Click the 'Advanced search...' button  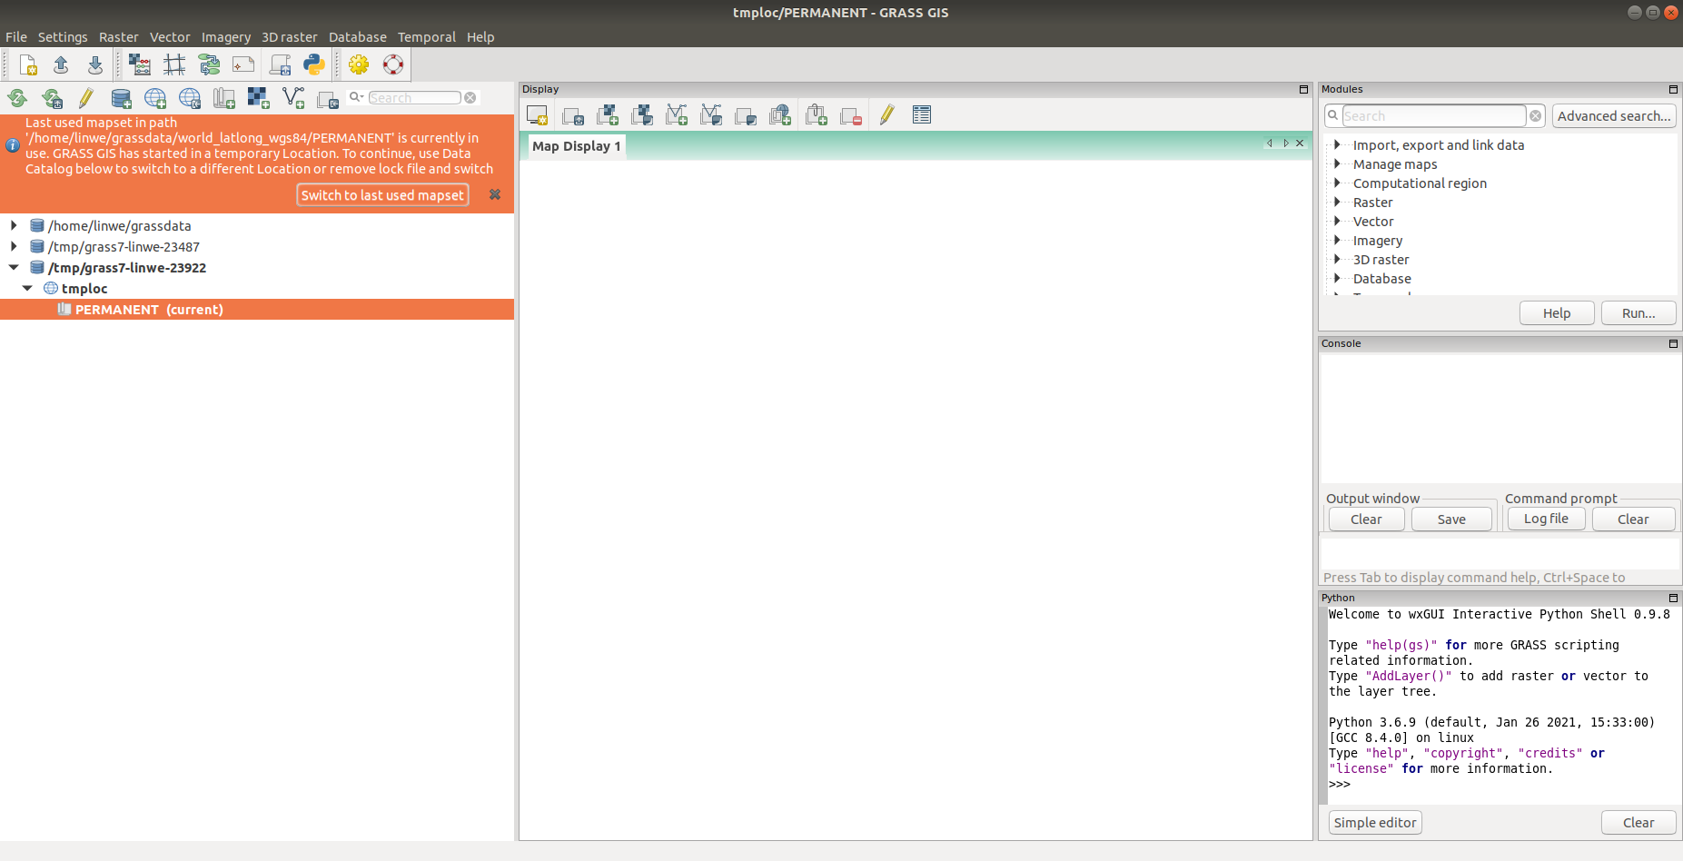[1614, 116]
